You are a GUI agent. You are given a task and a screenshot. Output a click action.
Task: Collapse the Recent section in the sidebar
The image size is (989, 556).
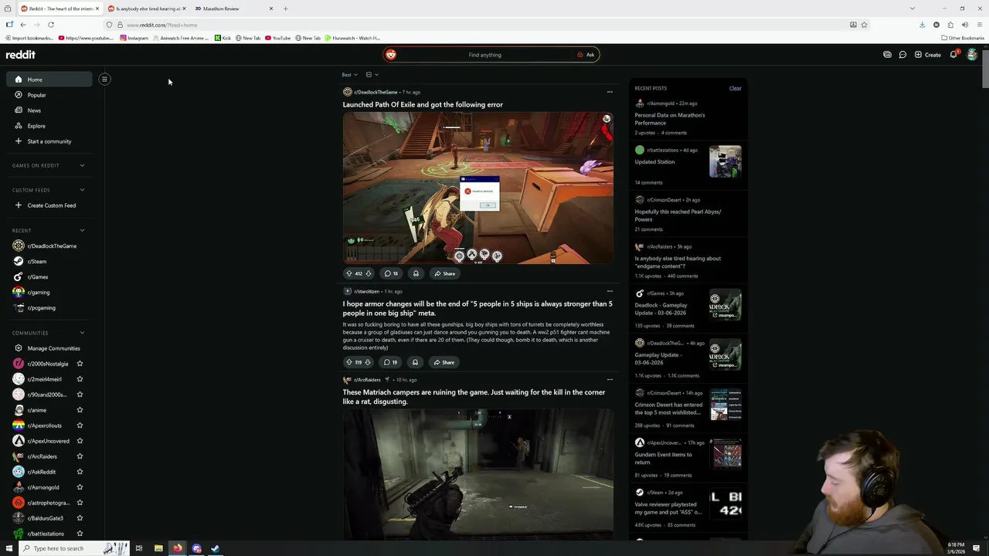click(x=82, y=230)
